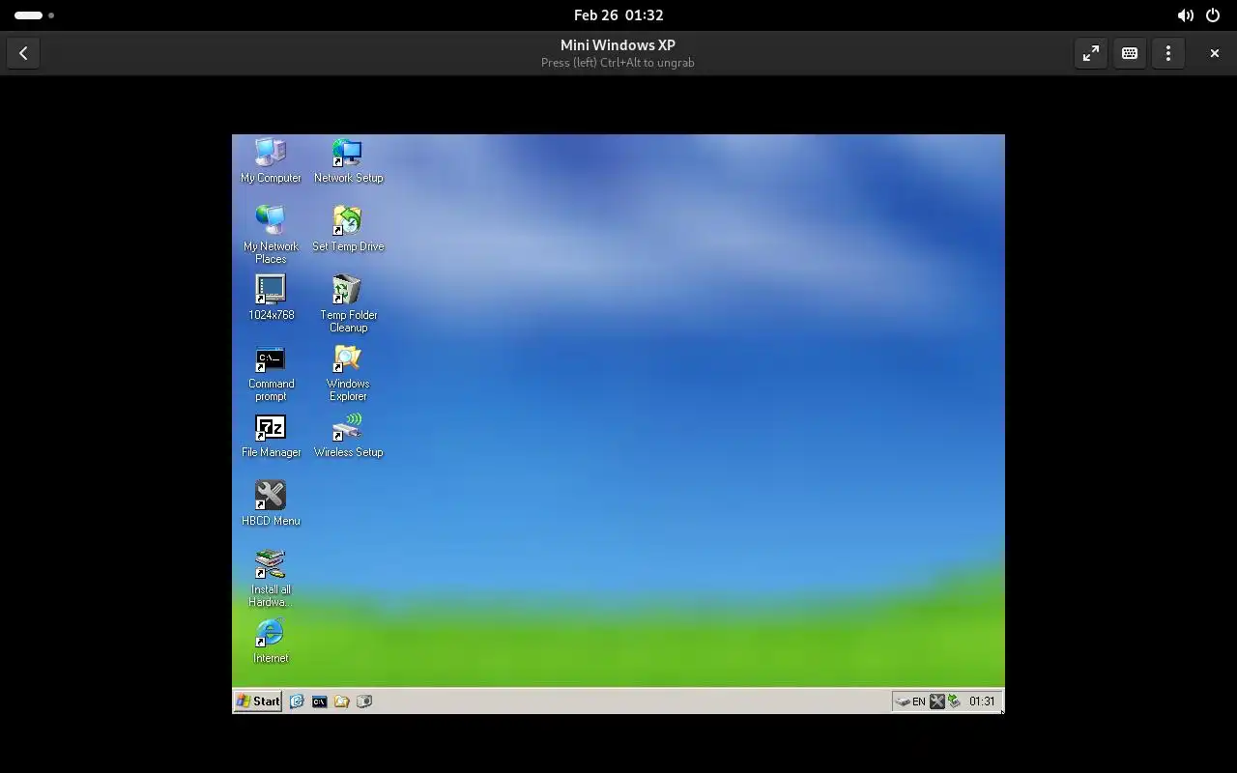
Task: Click the taskbar clock showing 01:31
Action: tap(982, 701)
